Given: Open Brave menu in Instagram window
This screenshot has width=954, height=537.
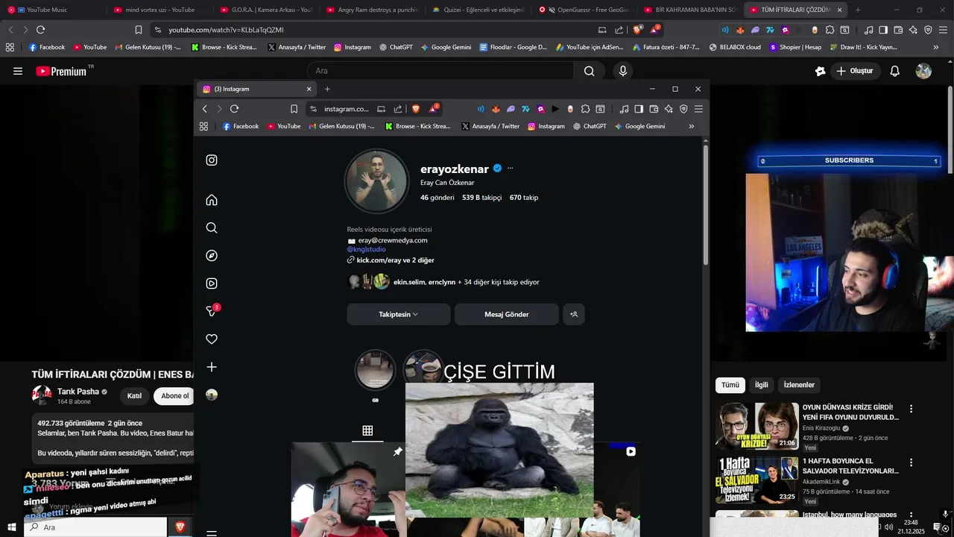Looking at the screenshot, I should [698, 109].
